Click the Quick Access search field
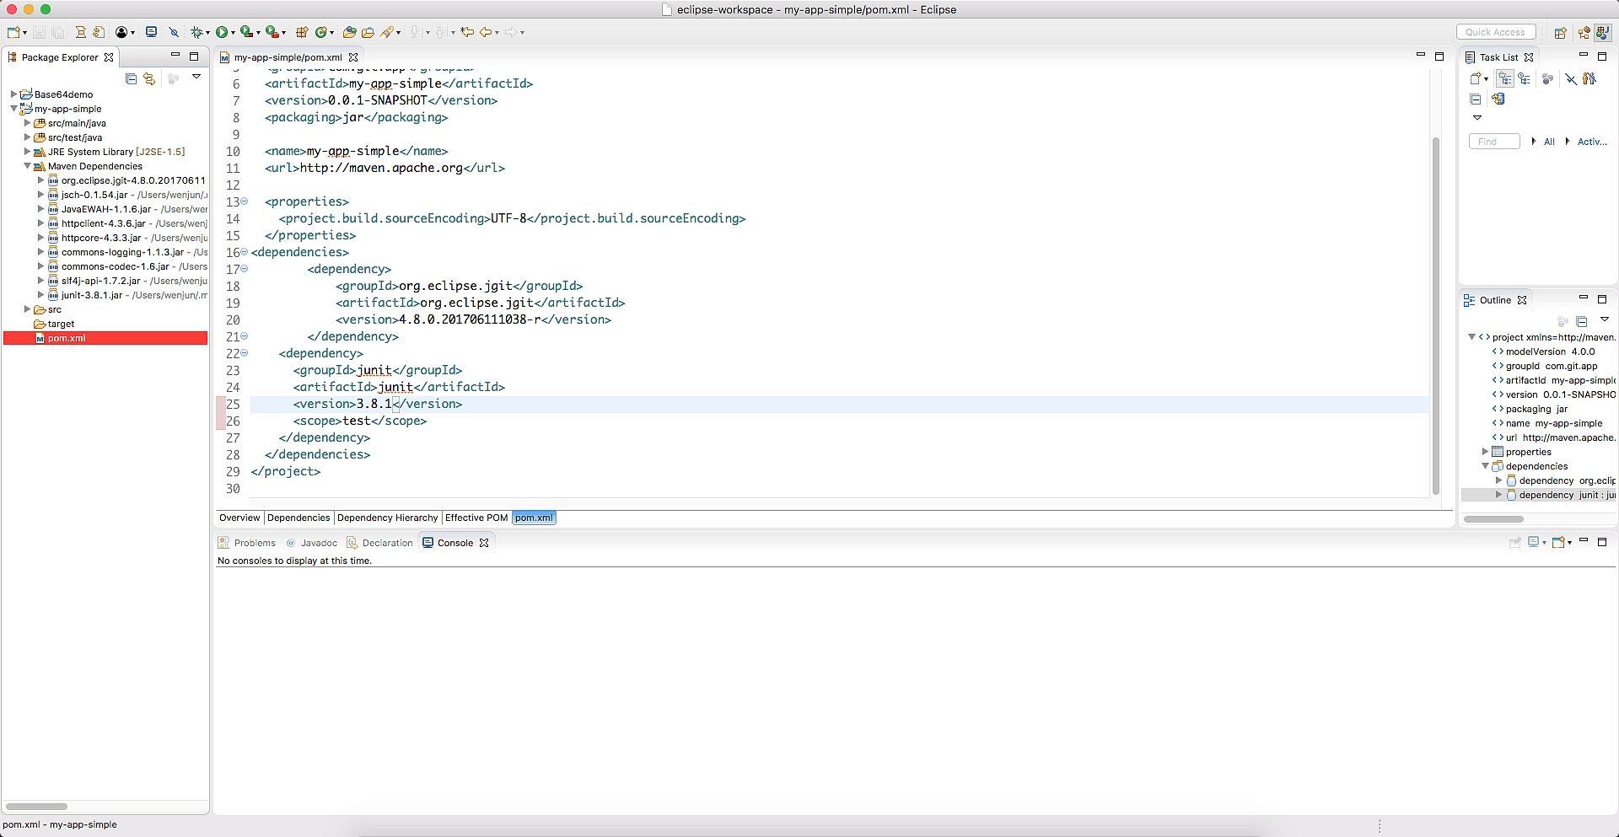 point(1494,32)
